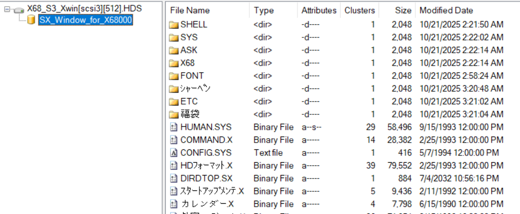The height and width of the screenshot is (214, 520).
Task: Click the hard disk image icon in tree
Action: [x=18, y=10]
